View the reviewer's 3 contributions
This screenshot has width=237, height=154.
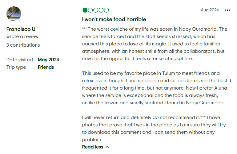[x=23, y=45]
